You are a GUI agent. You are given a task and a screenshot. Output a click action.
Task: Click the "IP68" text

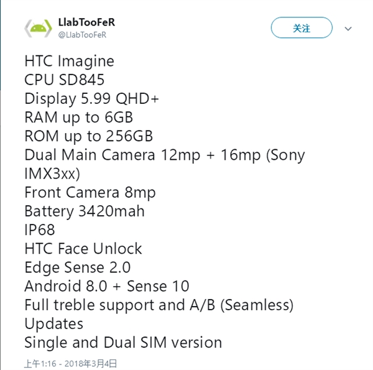pos(40,230)
